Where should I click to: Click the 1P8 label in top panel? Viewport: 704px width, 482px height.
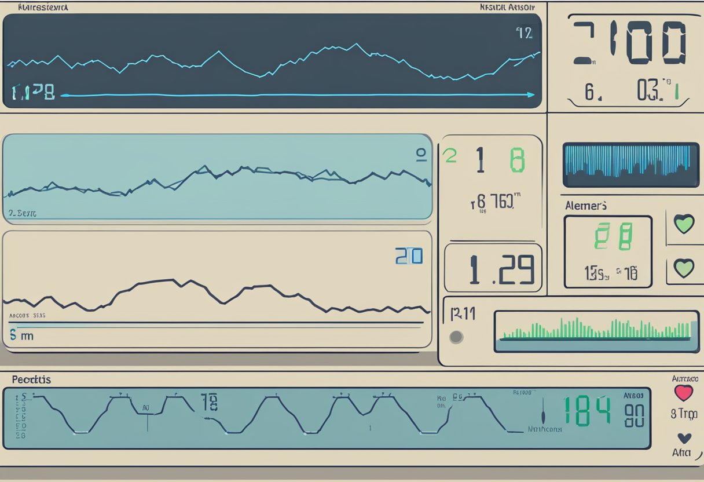coord(33,92)
